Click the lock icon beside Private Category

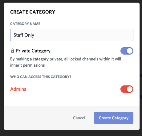point(13,51)
